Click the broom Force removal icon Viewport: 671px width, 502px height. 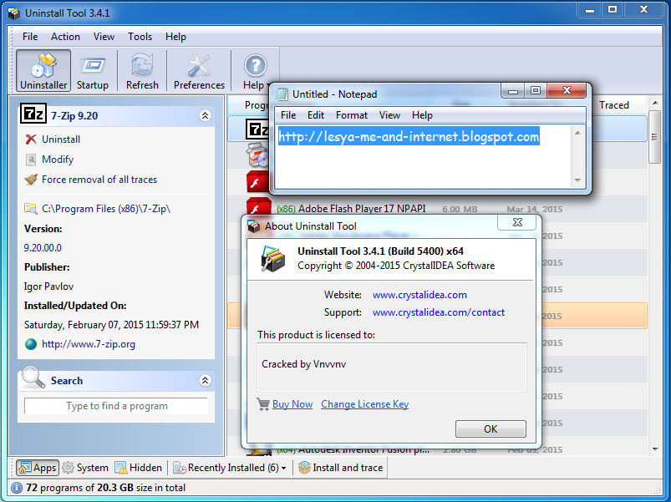pos(31,179)
